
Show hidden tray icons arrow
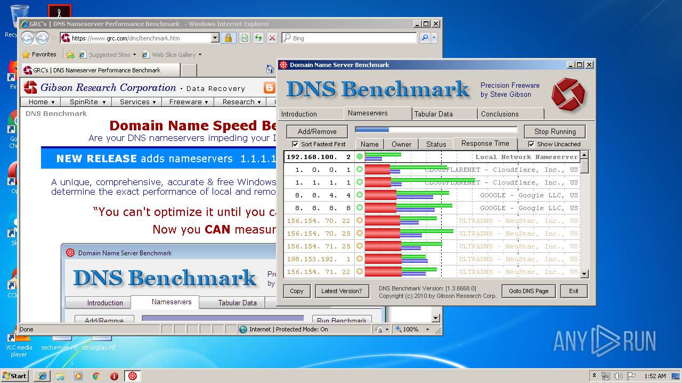point(594,376)
